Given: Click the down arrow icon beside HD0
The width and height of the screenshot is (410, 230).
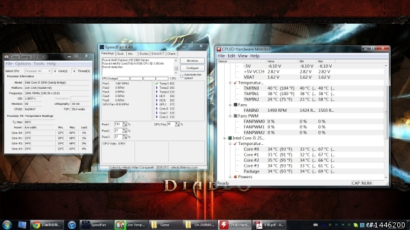Looking at the screenshot, I should coord(156,100).
